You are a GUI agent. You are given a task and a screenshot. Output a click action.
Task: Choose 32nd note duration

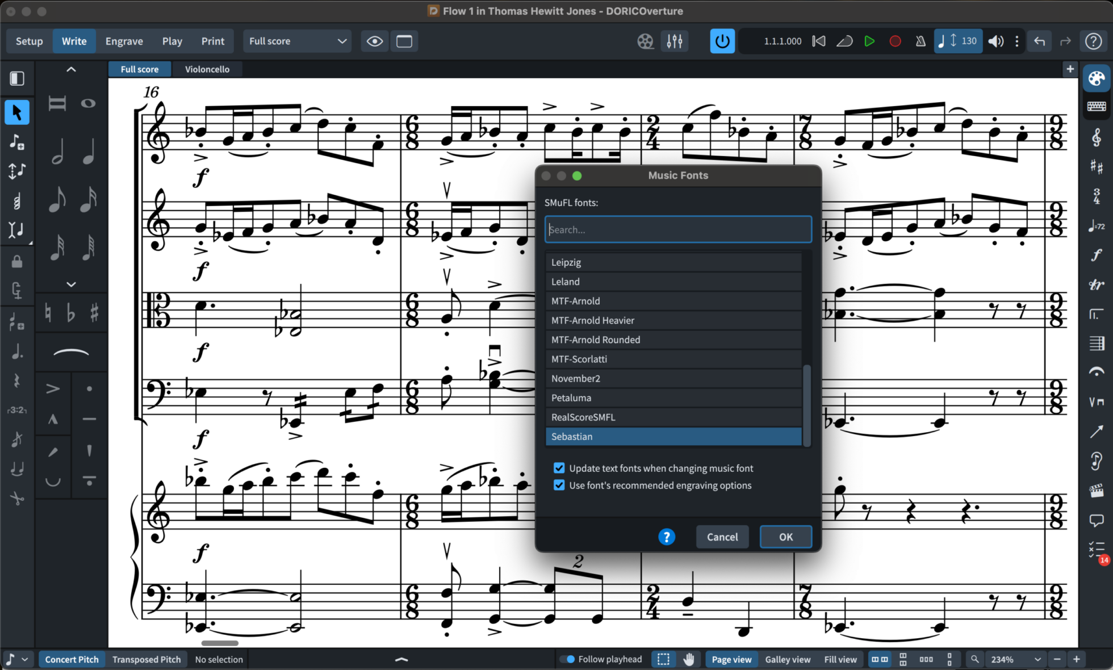point(57,247)
